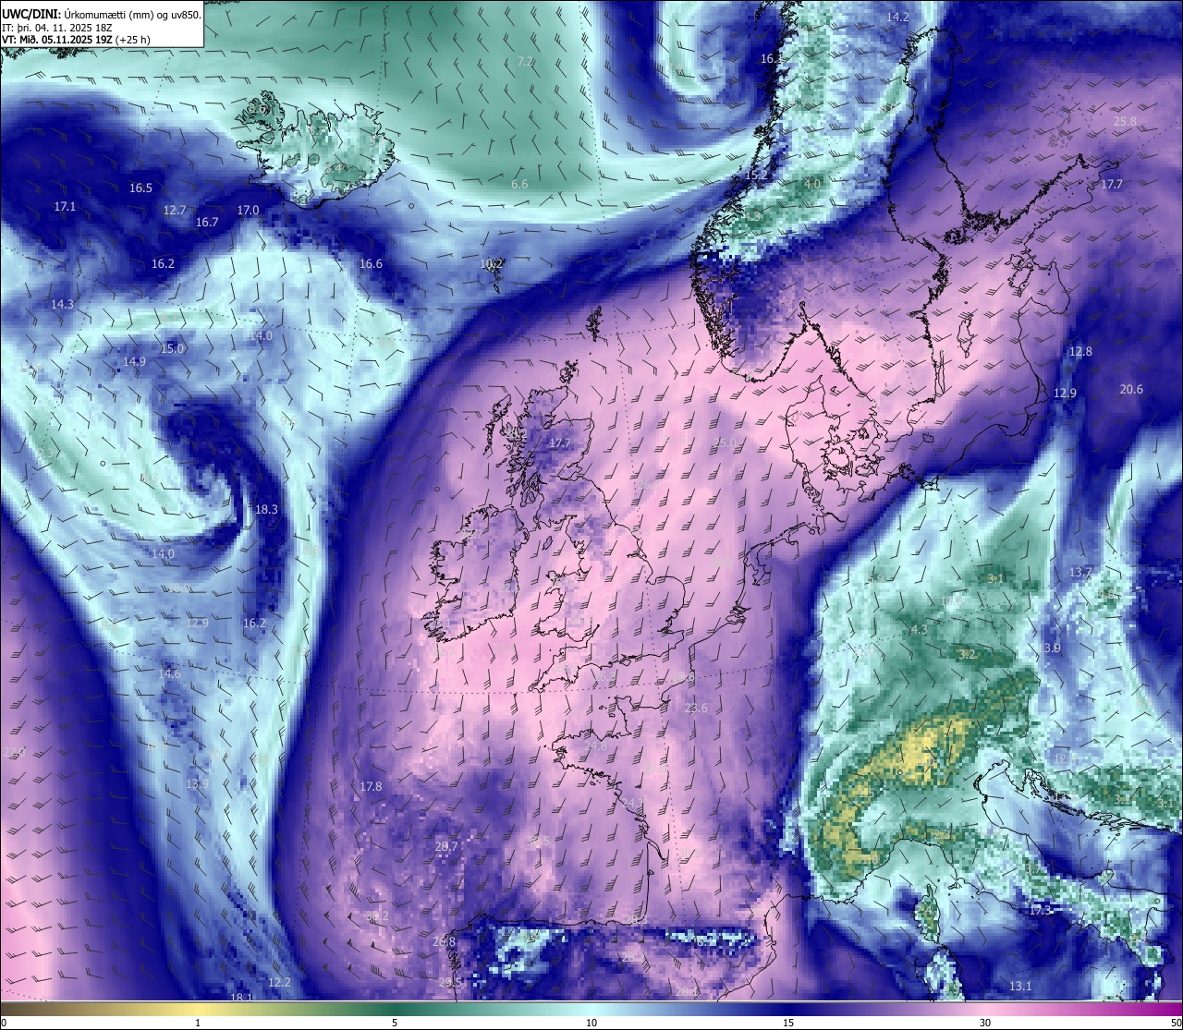Click the 17.0 value south of Iceland

[x=248, y=210]
